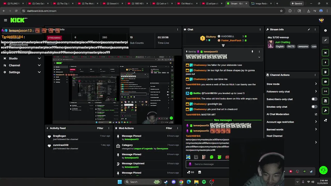Click the English stream tag
This screenshot has width=331, height=186.
point(280,47)
